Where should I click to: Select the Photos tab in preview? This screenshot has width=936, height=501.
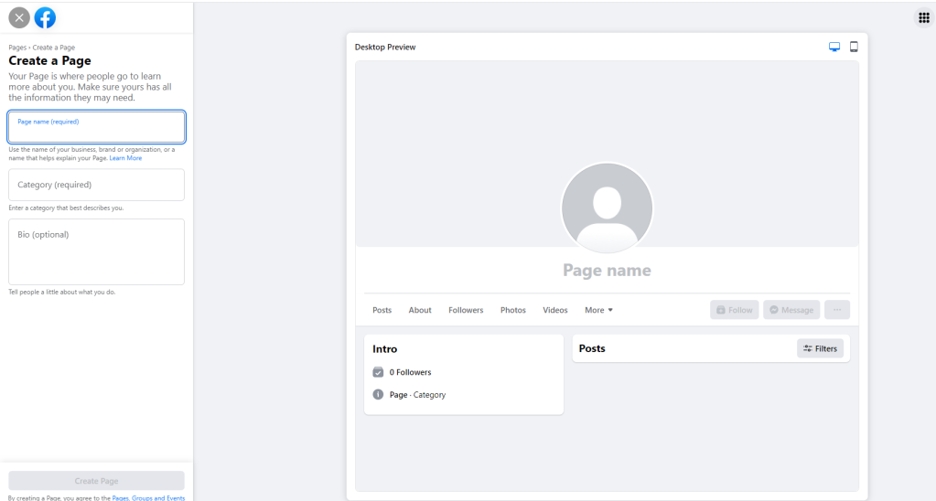(512, 310)
